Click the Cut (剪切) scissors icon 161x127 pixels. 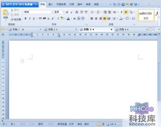pos(12,10)
